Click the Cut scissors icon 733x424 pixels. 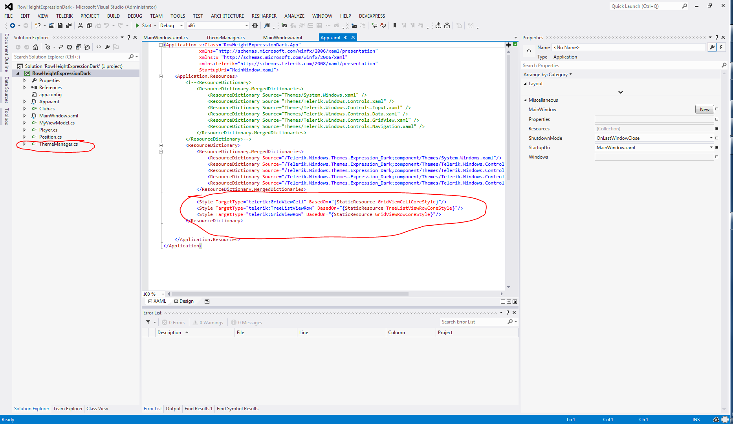[81, 26]
